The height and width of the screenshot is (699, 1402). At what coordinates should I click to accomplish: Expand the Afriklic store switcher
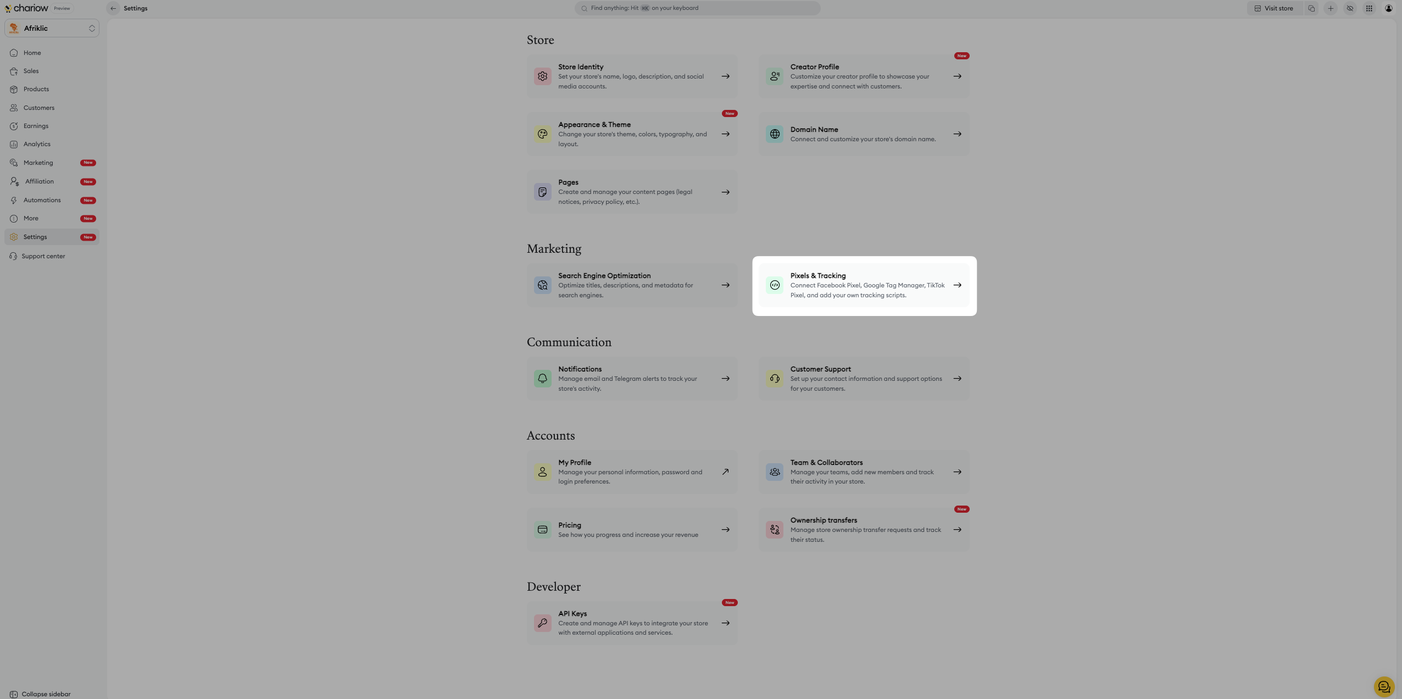tap(52, 28)
